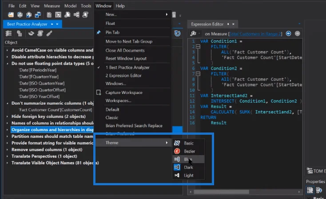The image size is (326, 199).
Task: Click the generate fix script scroll icon
Action: [x=40, y=33]
